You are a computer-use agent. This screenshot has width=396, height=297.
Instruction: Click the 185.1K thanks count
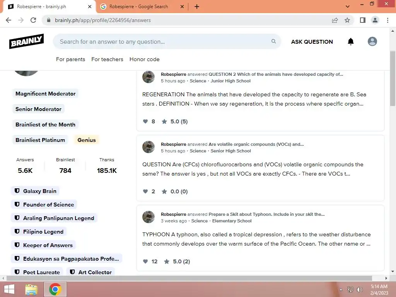click(x=107, y=171)
